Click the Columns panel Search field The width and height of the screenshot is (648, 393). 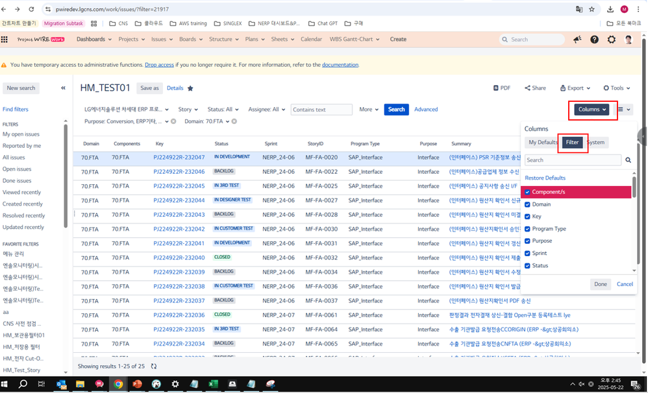573,160
